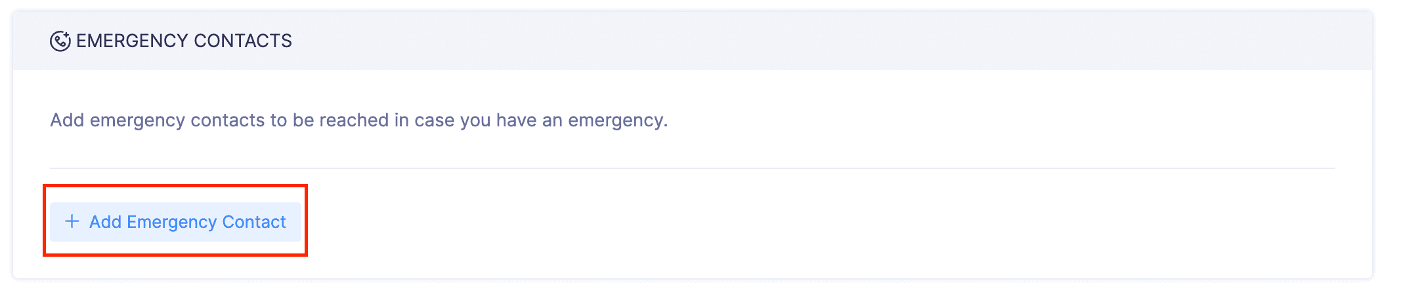Image resolution: width=1401 pixels, height=296 pixels.
Task: Click the word CONTACTS in the heading
Action: tap(243, 41)
